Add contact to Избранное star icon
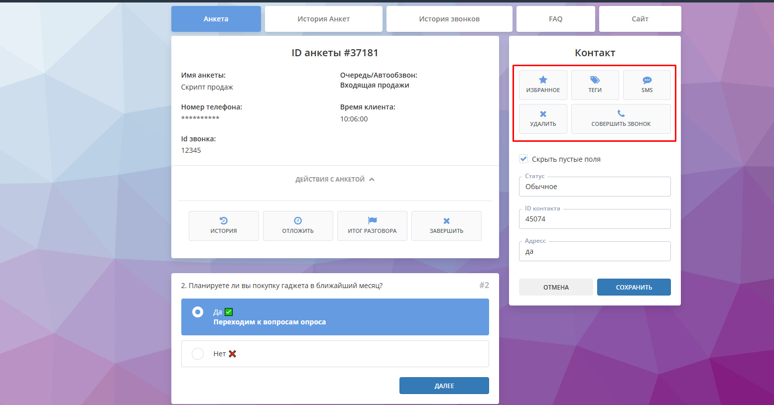 [x=543, y=80]
